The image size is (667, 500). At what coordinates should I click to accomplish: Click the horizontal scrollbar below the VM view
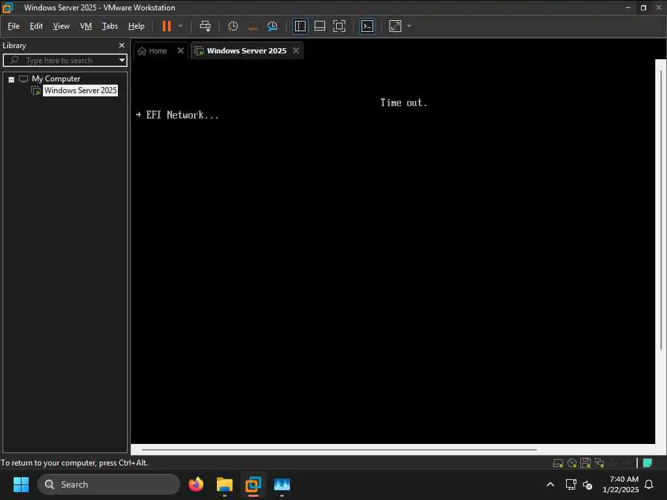tap(339, 449)
